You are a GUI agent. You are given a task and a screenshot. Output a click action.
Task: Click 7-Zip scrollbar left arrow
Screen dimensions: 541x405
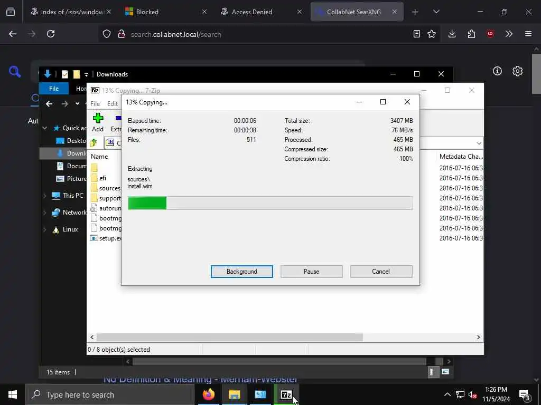92,337
